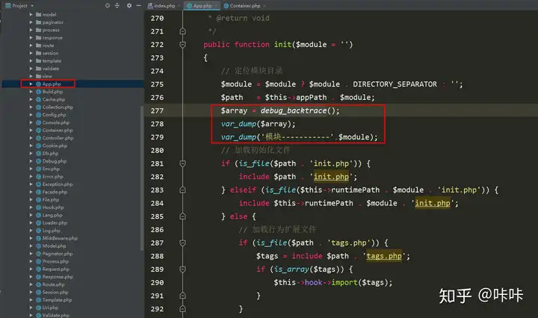Select the Middleware.php file row

click(x=72, y=238)
